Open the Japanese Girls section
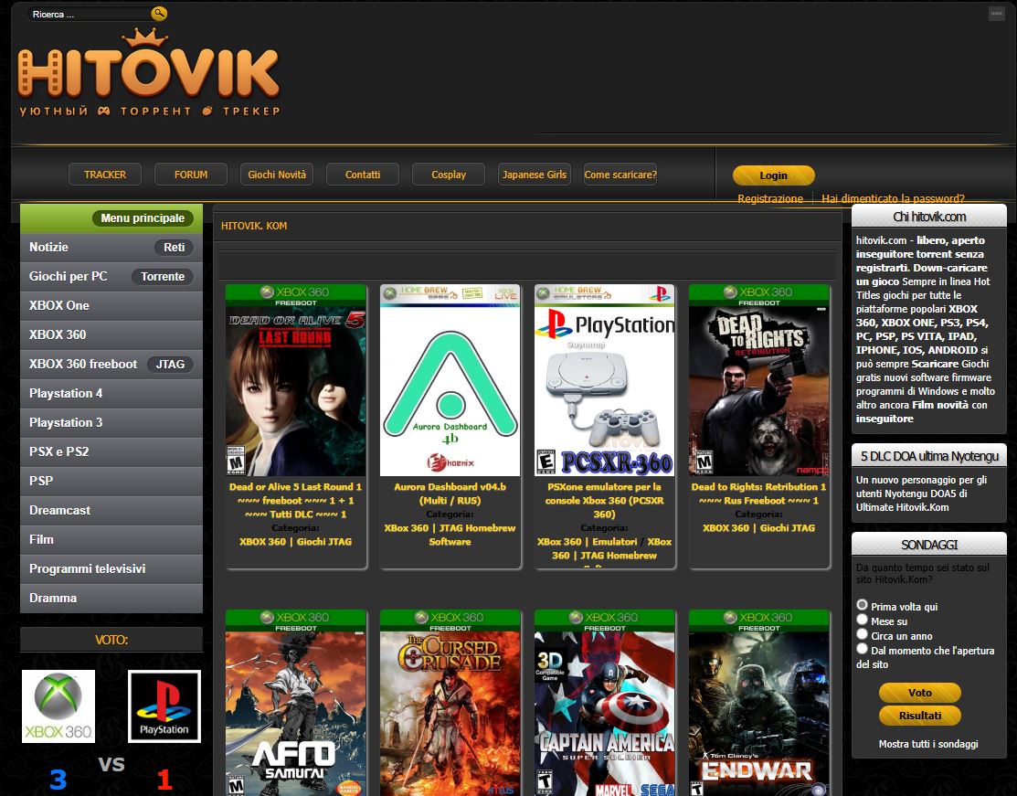Image resolution: width=1017 pixels, height=796 pixels. (535, 175)
